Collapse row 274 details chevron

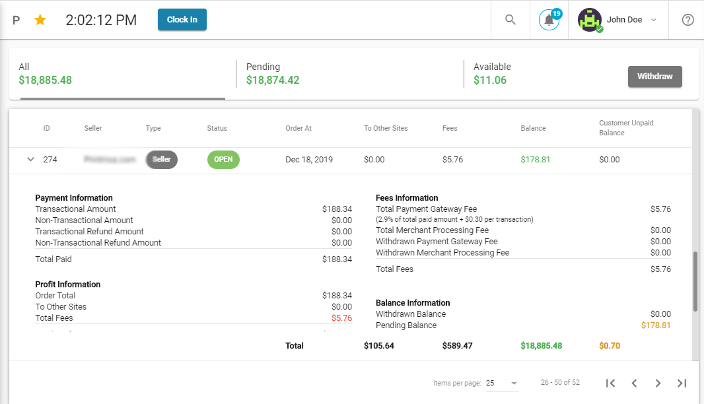point(30,159)
